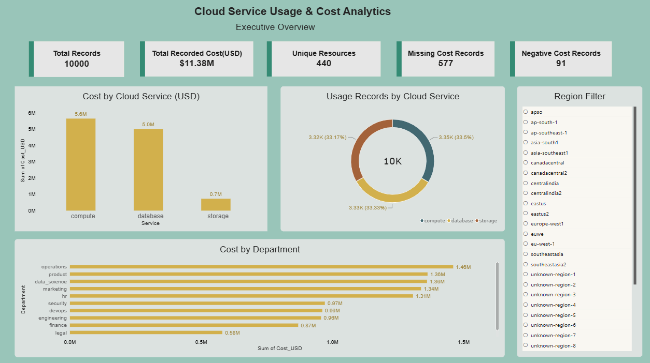
Task: Click the Cost by Department title
Action: coord(260,249)
